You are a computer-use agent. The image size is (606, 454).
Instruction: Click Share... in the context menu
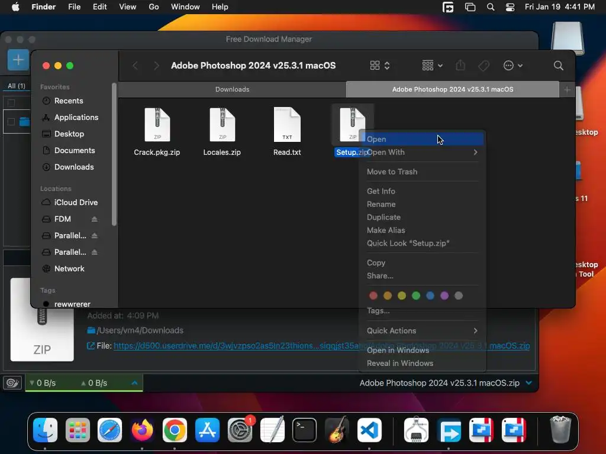tap(423, 276)
